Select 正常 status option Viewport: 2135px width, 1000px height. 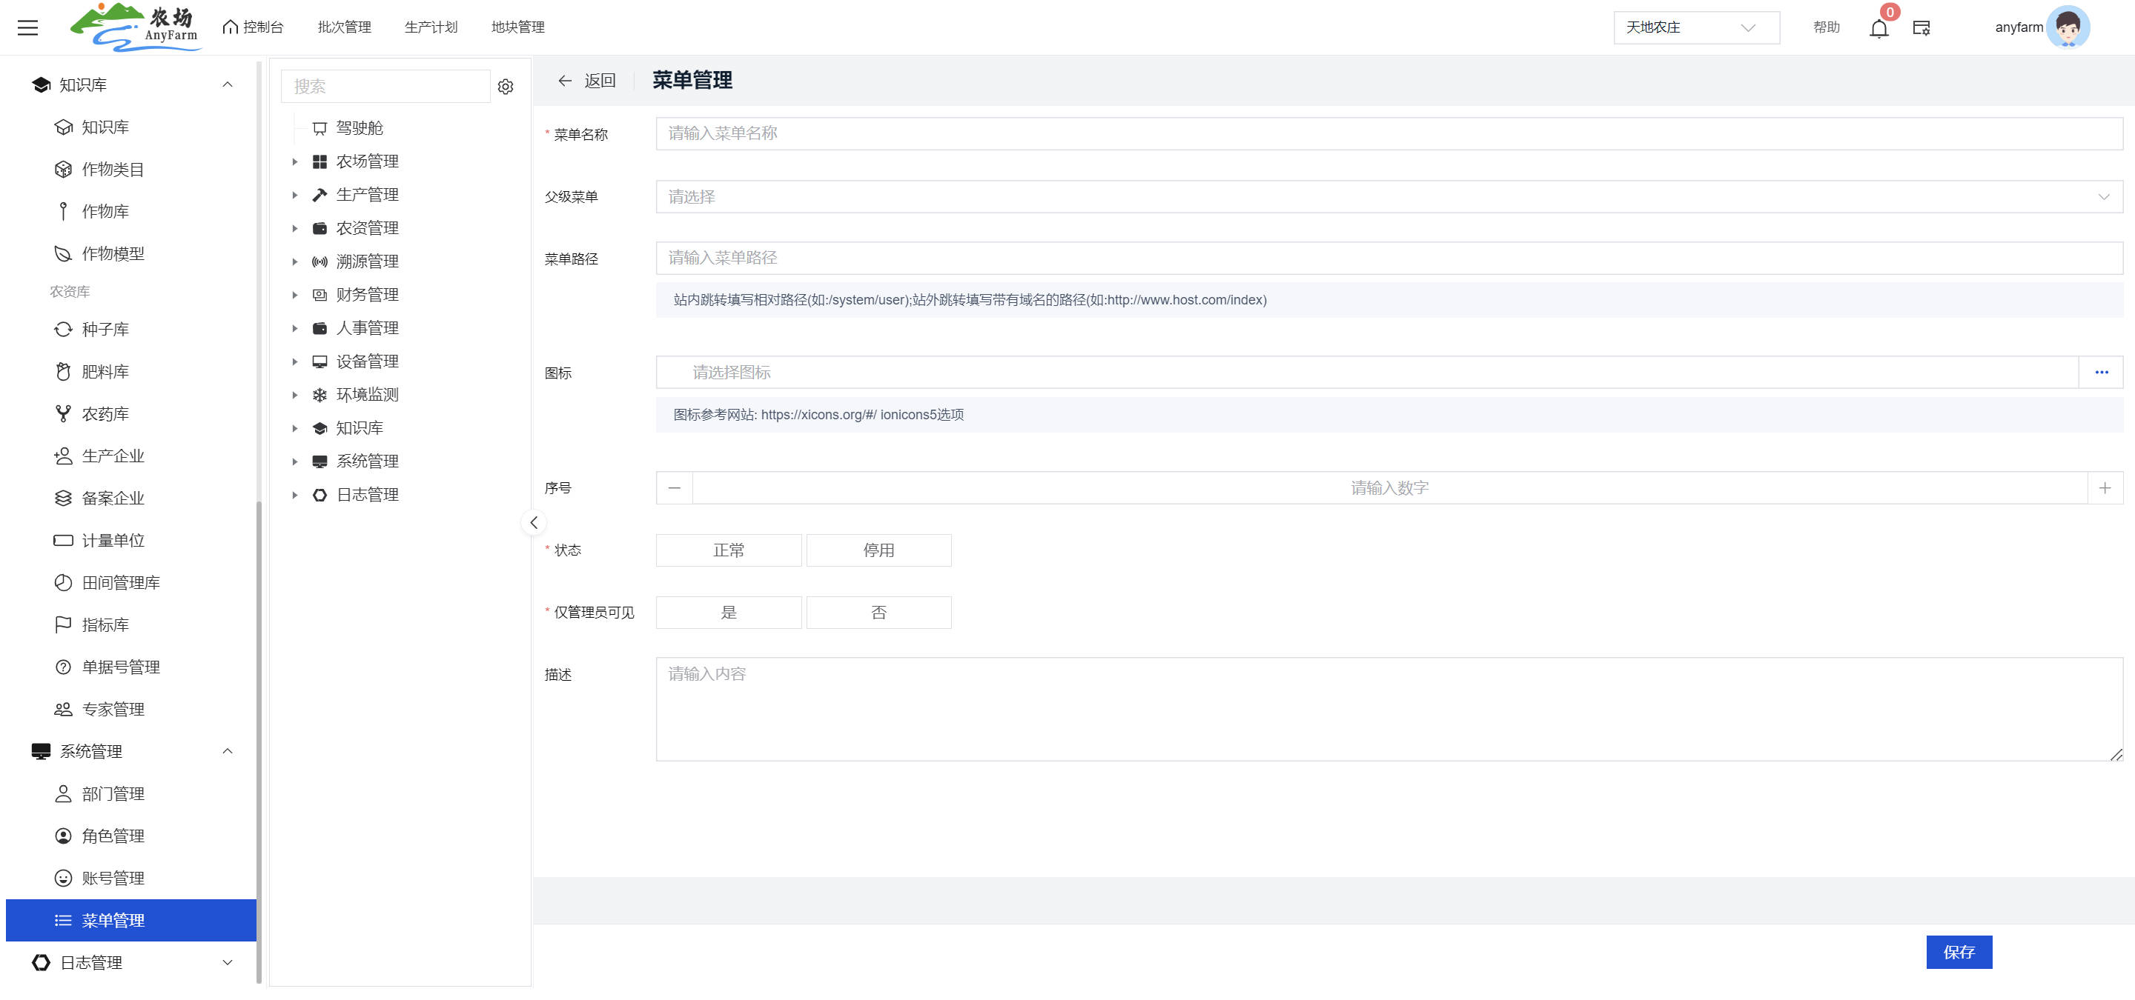click(x=728, y=550)
